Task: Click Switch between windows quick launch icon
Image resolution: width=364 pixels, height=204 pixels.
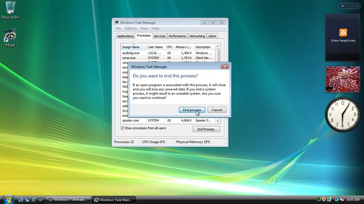Action: coord(27,200)
